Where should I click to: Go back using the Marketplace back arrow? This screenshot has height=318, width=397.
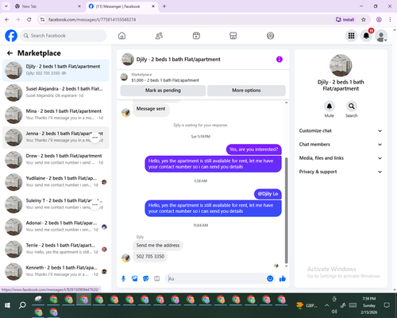(10, 53)
